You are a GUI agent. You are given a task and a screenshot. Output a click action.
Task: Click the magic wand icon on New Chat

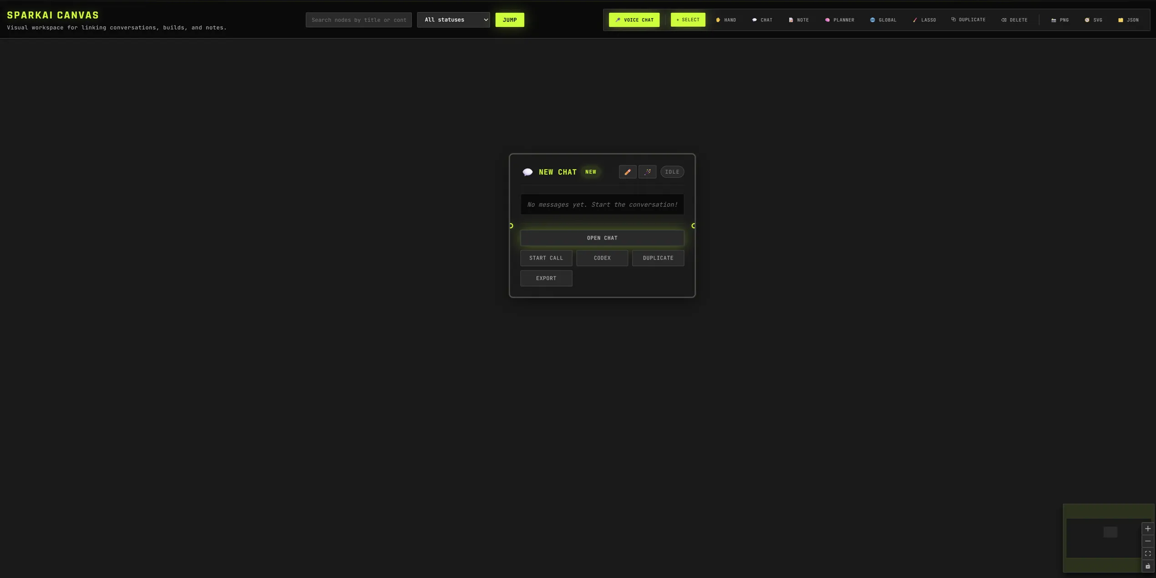pyautogui.click(x=647, y=172)
